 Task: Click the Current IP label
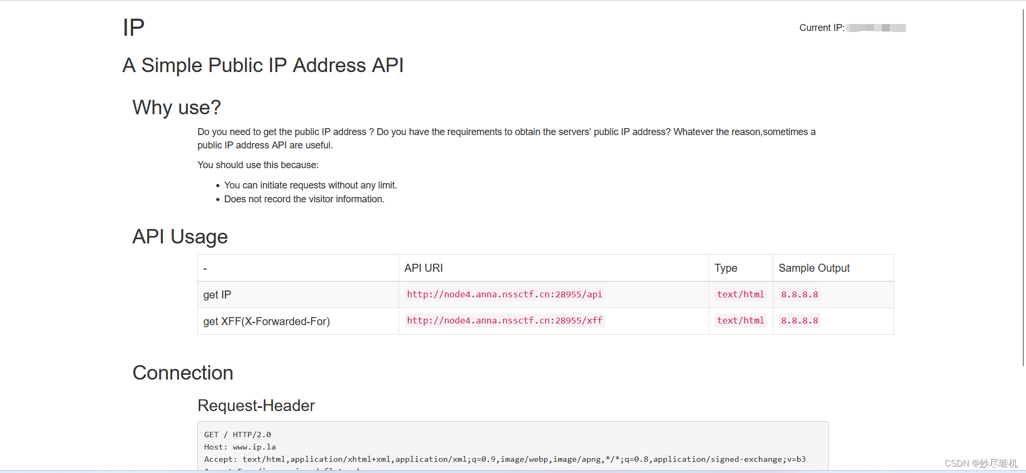(821, 28)
